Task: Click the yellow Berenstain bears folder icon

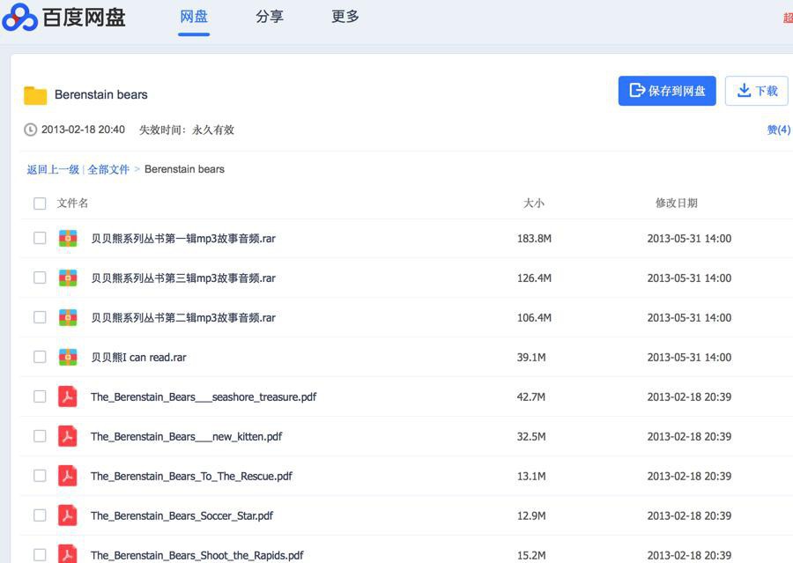Action: click(35, 95)
